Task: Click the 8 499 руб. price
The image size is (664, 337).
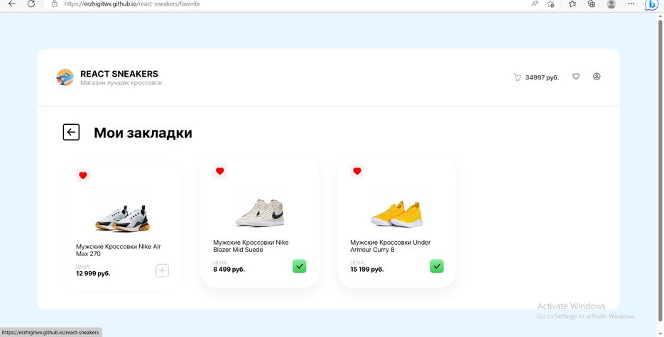Action: 229,270
